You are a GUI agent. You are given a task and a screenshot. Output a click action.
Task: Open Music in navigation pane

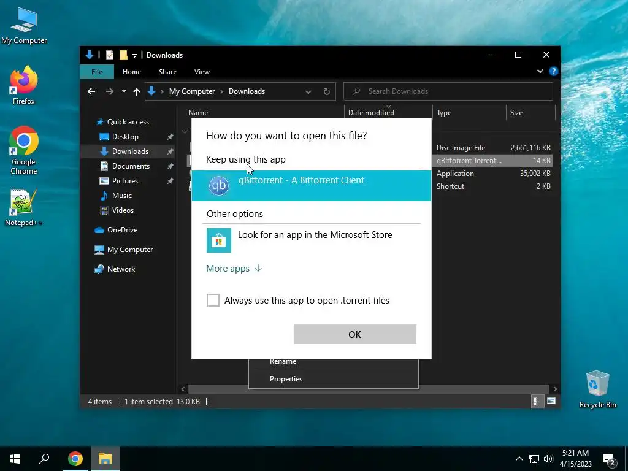122,196
